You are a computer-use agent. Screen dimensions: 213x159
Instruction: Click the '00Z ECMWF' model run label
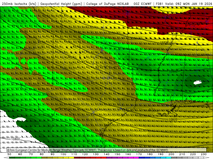(x=142, y=4)
